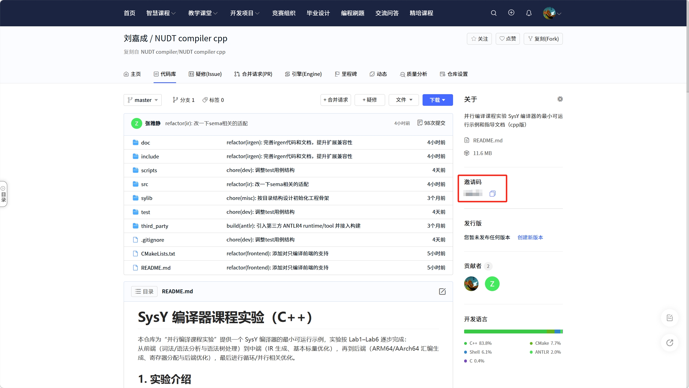Toggle 点赞 to like the repository
Image resolution: width=689 pixels, height=388 pixels.
(507, 38)
